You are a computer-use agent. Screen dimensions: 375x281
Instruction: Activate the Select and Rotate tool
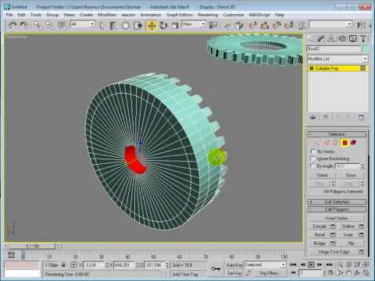163,25
